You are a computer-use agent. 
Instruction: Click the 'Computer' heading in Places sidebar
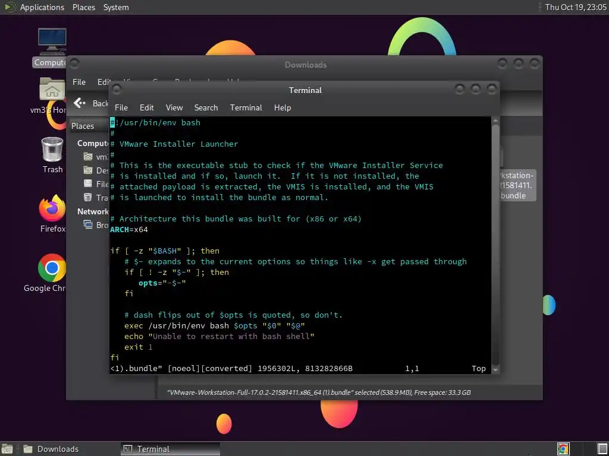(92, 143)
